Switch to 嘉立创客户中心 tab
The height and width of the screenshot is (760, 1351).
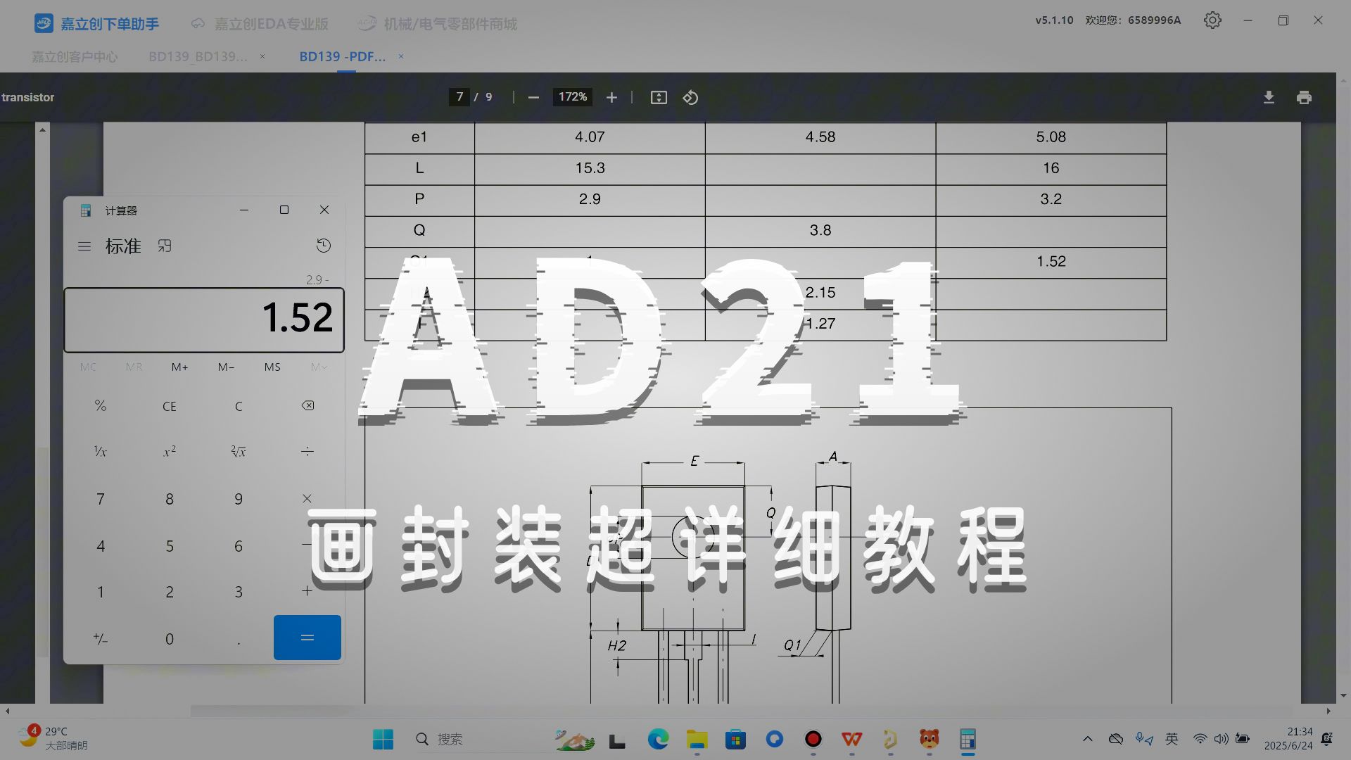click(x=75, y=56)
